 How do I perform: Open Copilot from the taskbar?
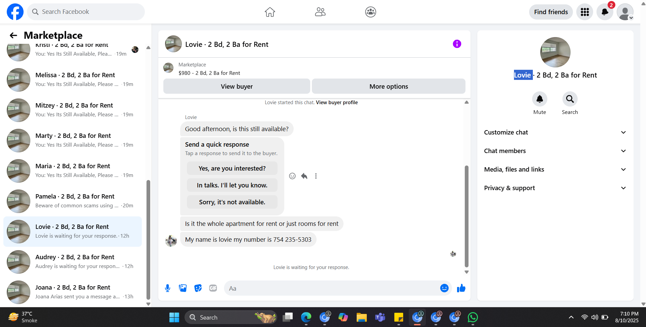(343, 317)
